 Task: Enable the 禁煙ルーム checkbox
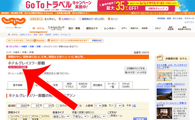pos(109,116)
